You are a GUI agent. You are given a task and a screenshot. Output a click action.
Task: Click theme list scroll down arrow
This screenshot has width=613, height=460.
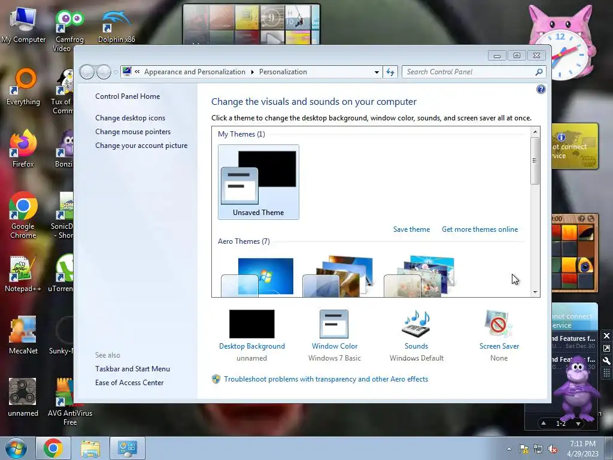click(x=535, y=292)
